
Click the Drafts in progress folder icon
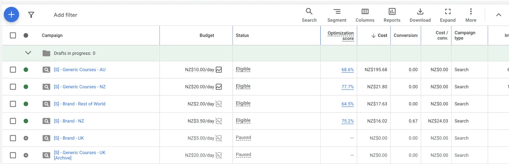pyautogui.click(x=46, y=53)
